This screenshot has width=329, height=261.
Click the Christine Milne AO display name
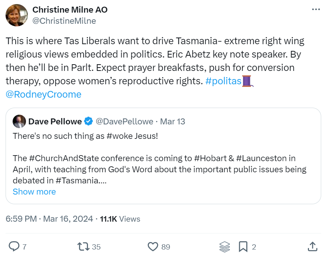pyautogui.click(x=70, y=10)
